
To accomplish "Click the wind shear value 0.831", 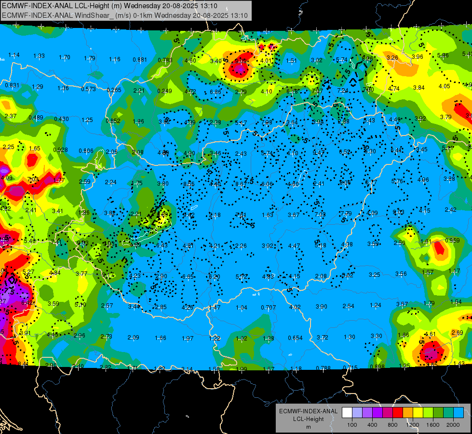I will [x=12, y=85].
